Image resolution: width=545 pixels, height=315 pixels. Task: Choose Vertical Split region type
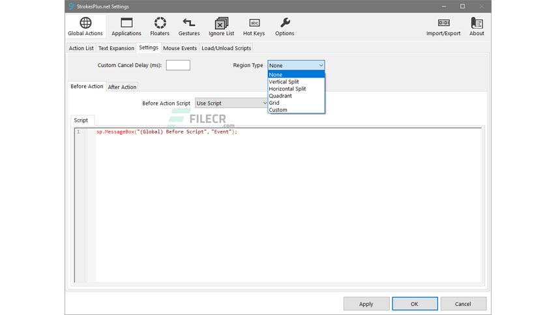[296, 81]
